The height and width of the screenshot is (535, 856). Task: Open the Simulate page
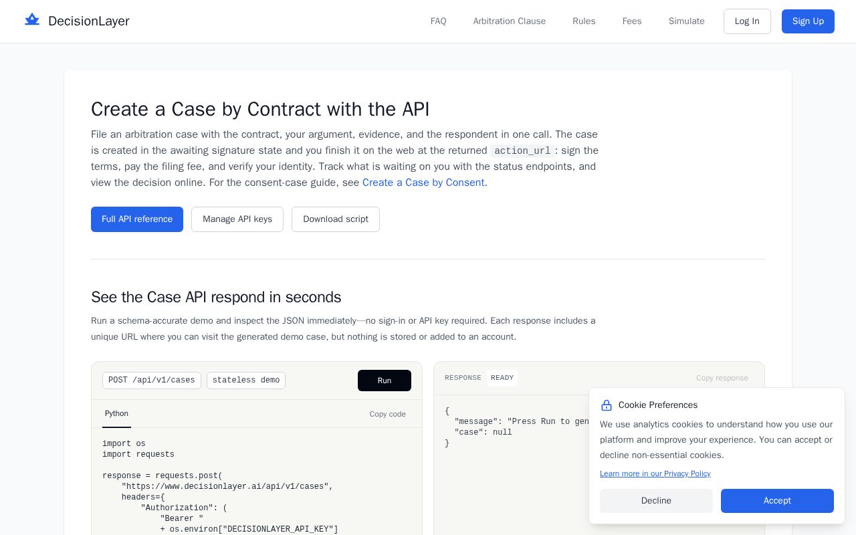[687, 21]
